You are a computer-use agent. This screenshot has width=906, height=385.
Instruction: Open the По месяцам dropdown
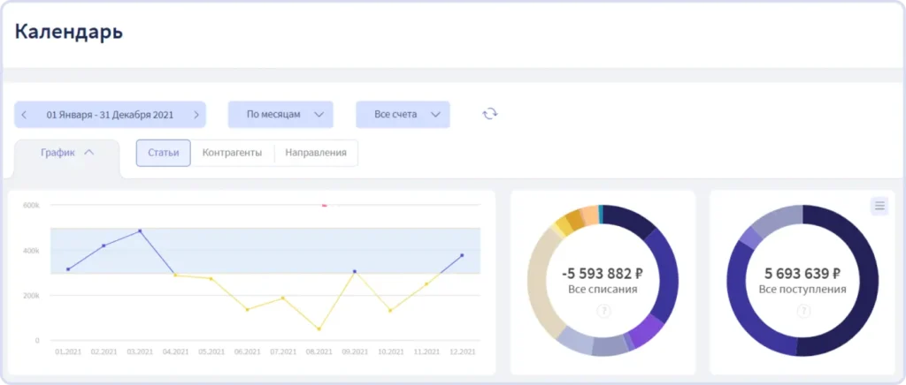click(280, 115)
